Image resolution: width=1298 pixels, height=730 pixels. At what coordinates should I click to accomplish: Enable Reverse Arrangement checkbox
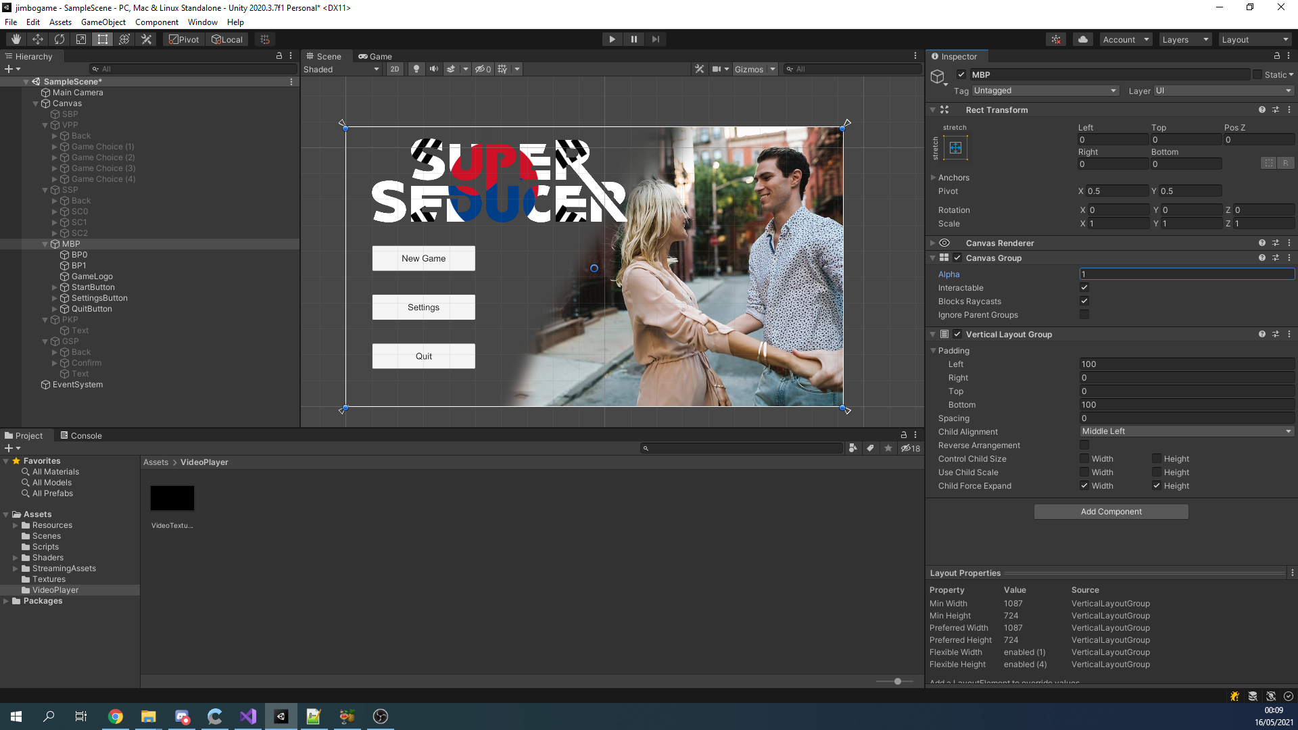pyautogui.click(x=1084, y=445)
